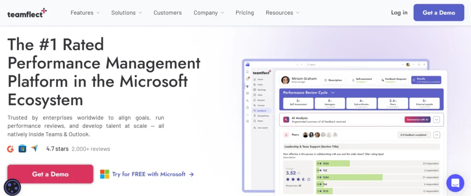Expand the Solutions menu
This screenshot has width=471, height=196.
point(126,12)
